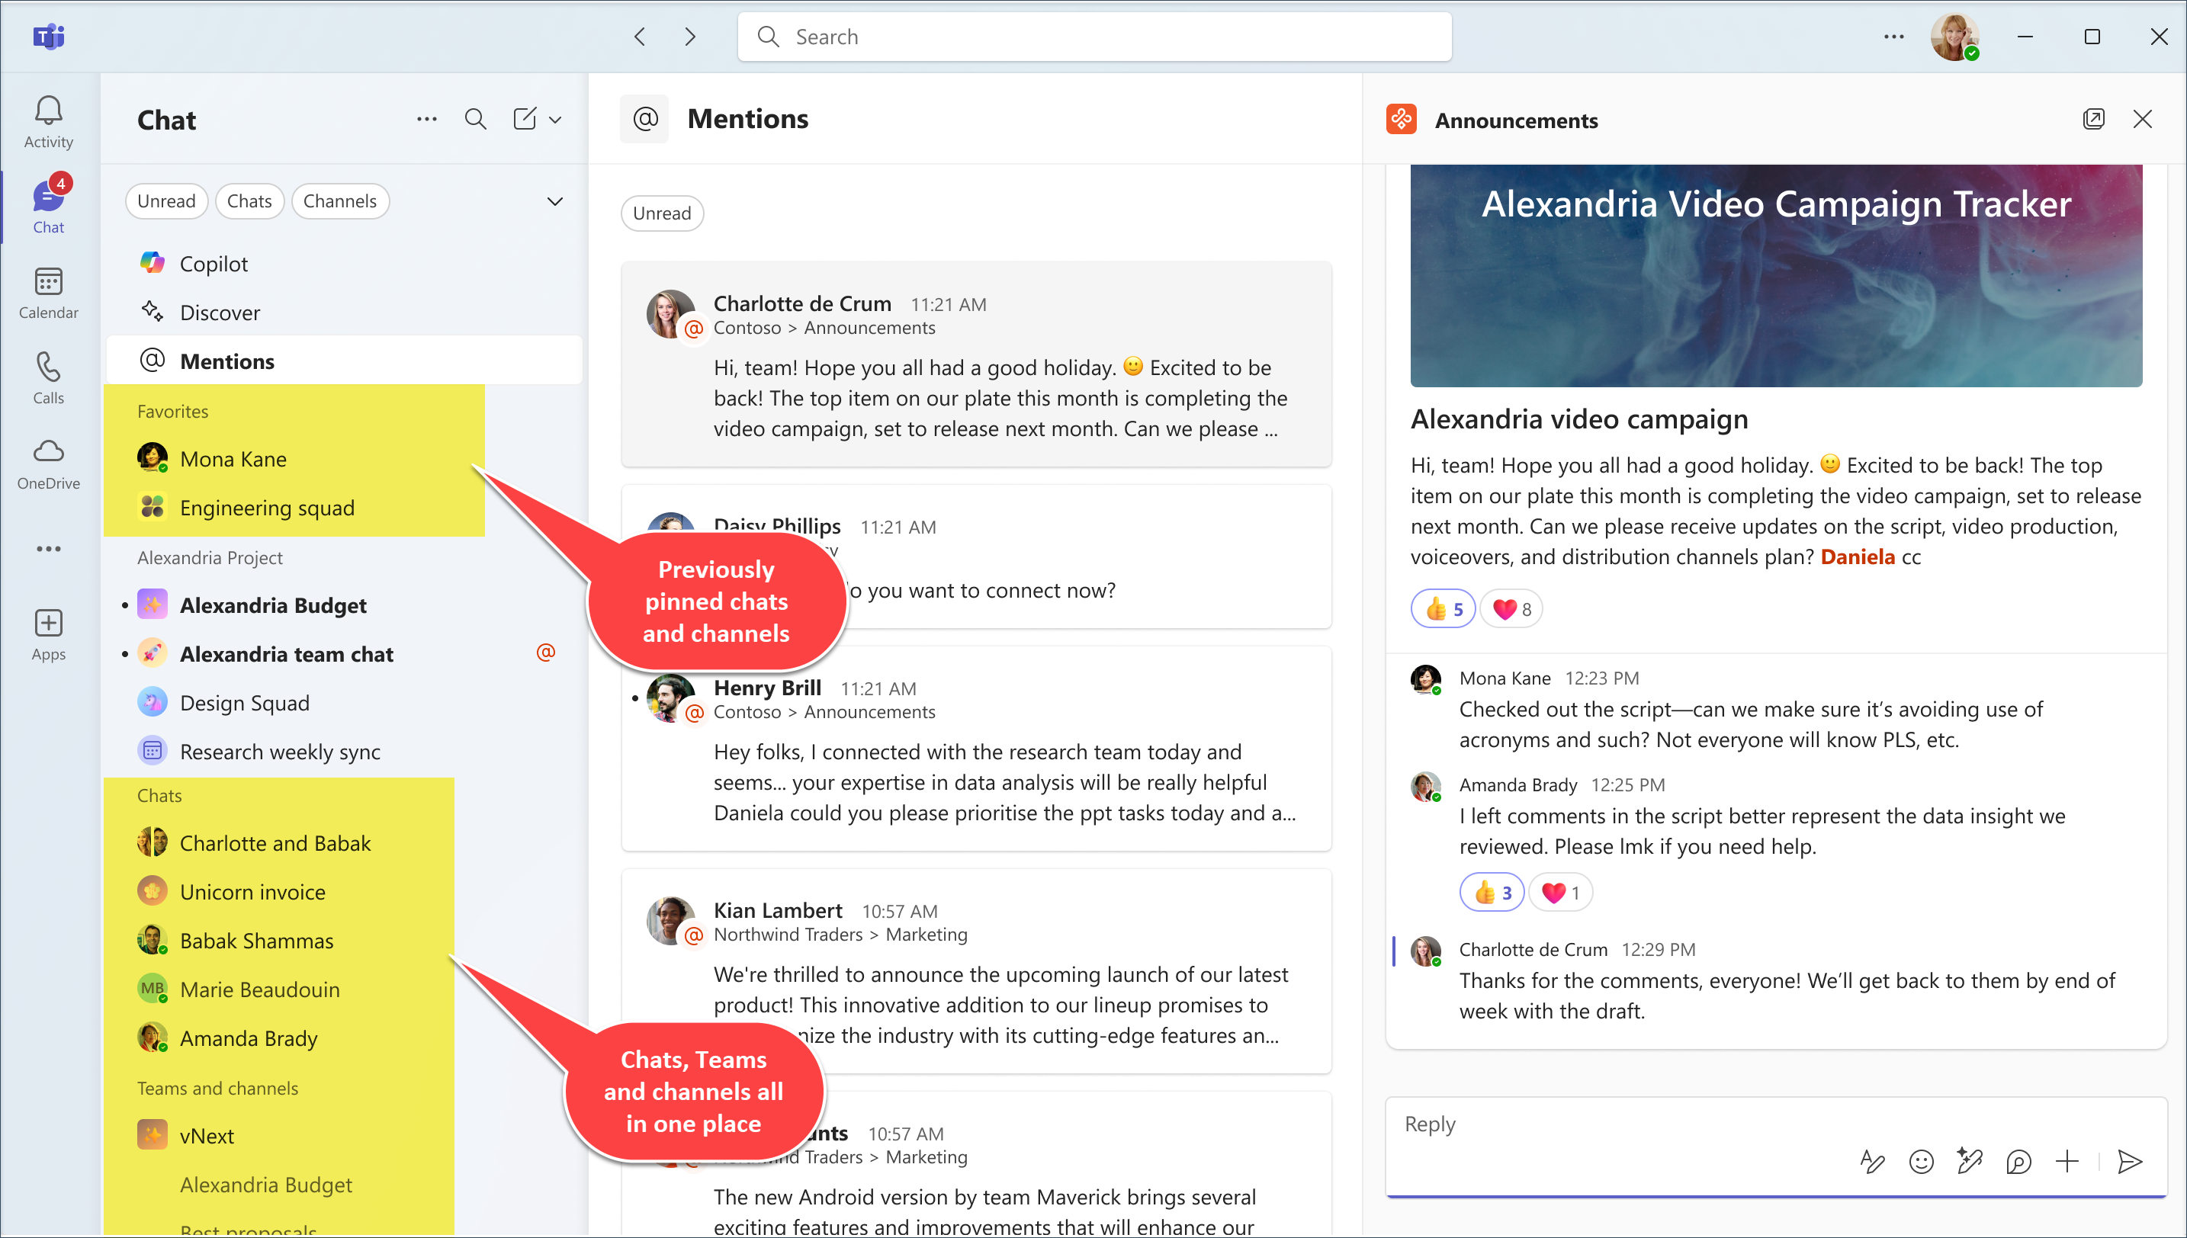
Task: Pop out the Announcements panel
Action: [x=2092, y=119]
